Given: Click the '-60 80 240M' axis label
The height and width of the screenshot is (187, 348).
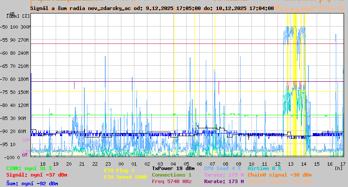Looking at the screenshot, I should (x=14, y=53).
